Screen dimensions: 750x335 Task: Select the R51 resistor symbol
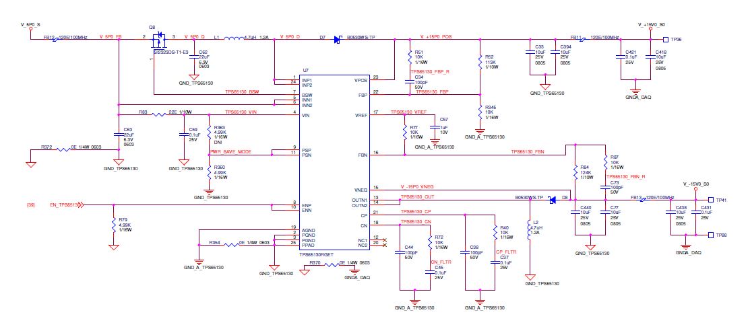tap(410, 57)
